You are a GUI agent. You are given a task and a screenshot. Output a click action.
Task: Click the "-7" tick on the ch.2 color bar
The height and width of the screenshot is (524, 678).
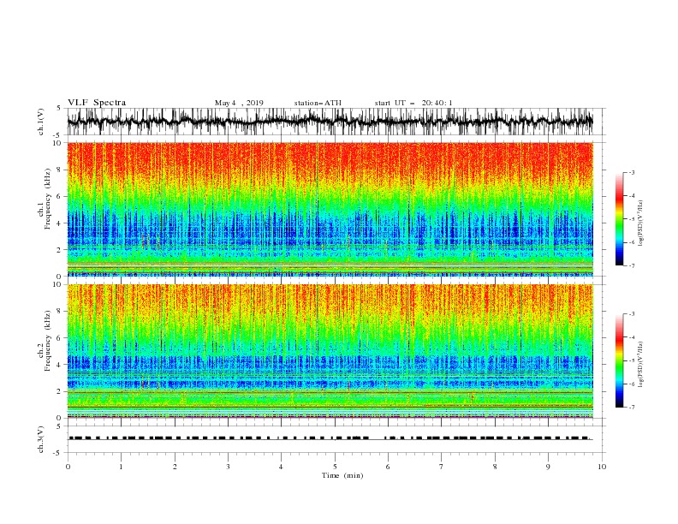[632, 408]
